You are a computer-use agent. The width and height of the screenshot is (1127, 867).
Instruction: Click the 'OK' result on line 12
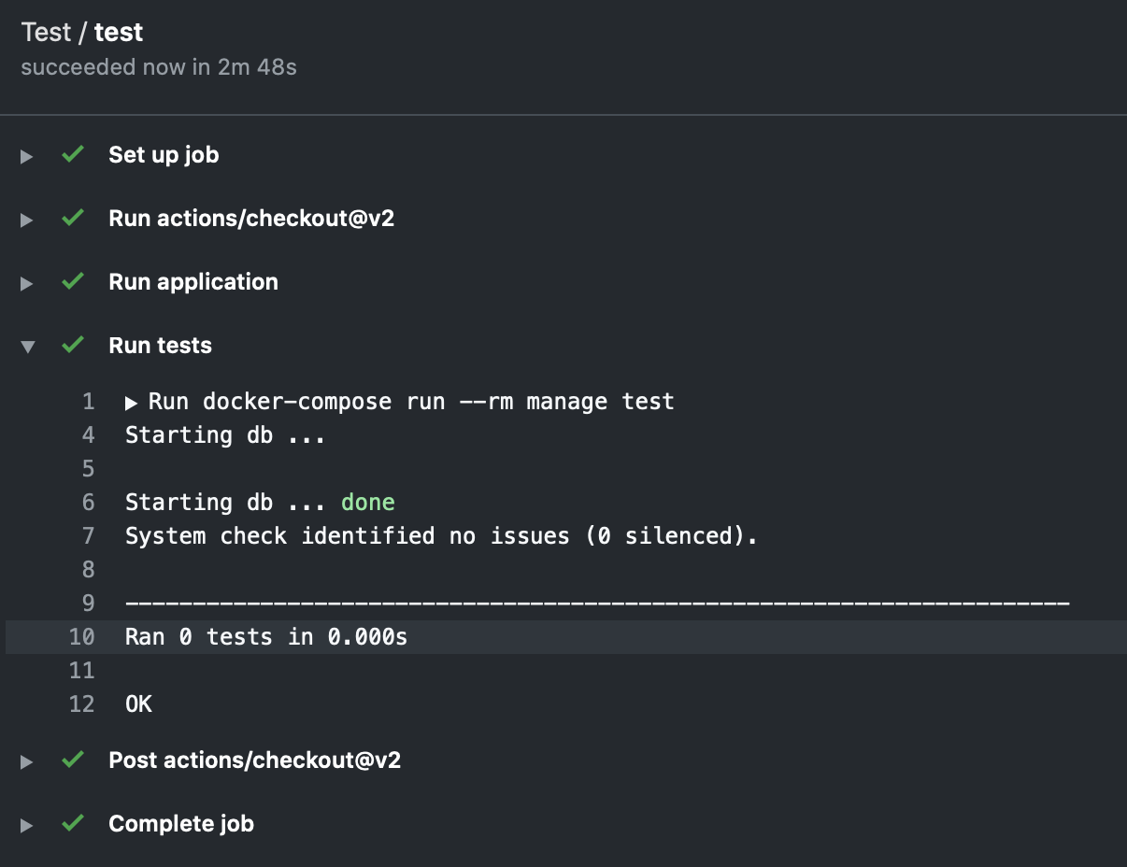[138, 704]
